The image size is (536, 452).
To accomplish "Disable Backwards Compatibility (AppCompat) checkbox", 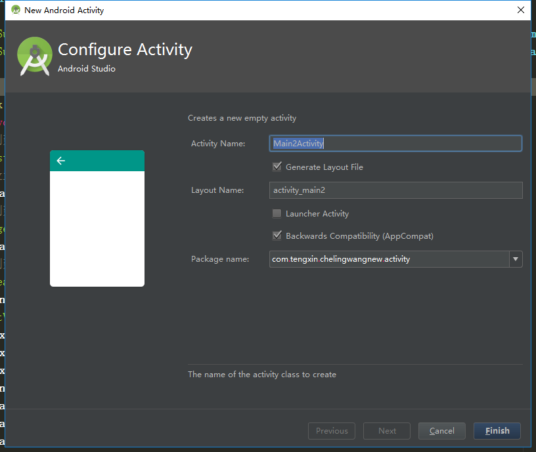I will coord(277,236).
